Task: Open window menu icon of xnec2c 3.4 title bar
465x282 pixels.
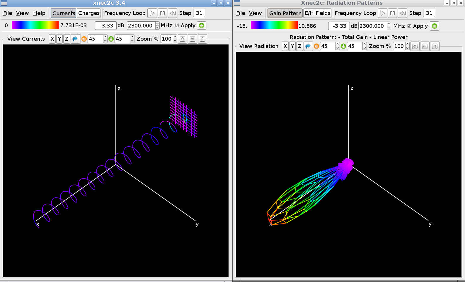Action: click(4, 3)
